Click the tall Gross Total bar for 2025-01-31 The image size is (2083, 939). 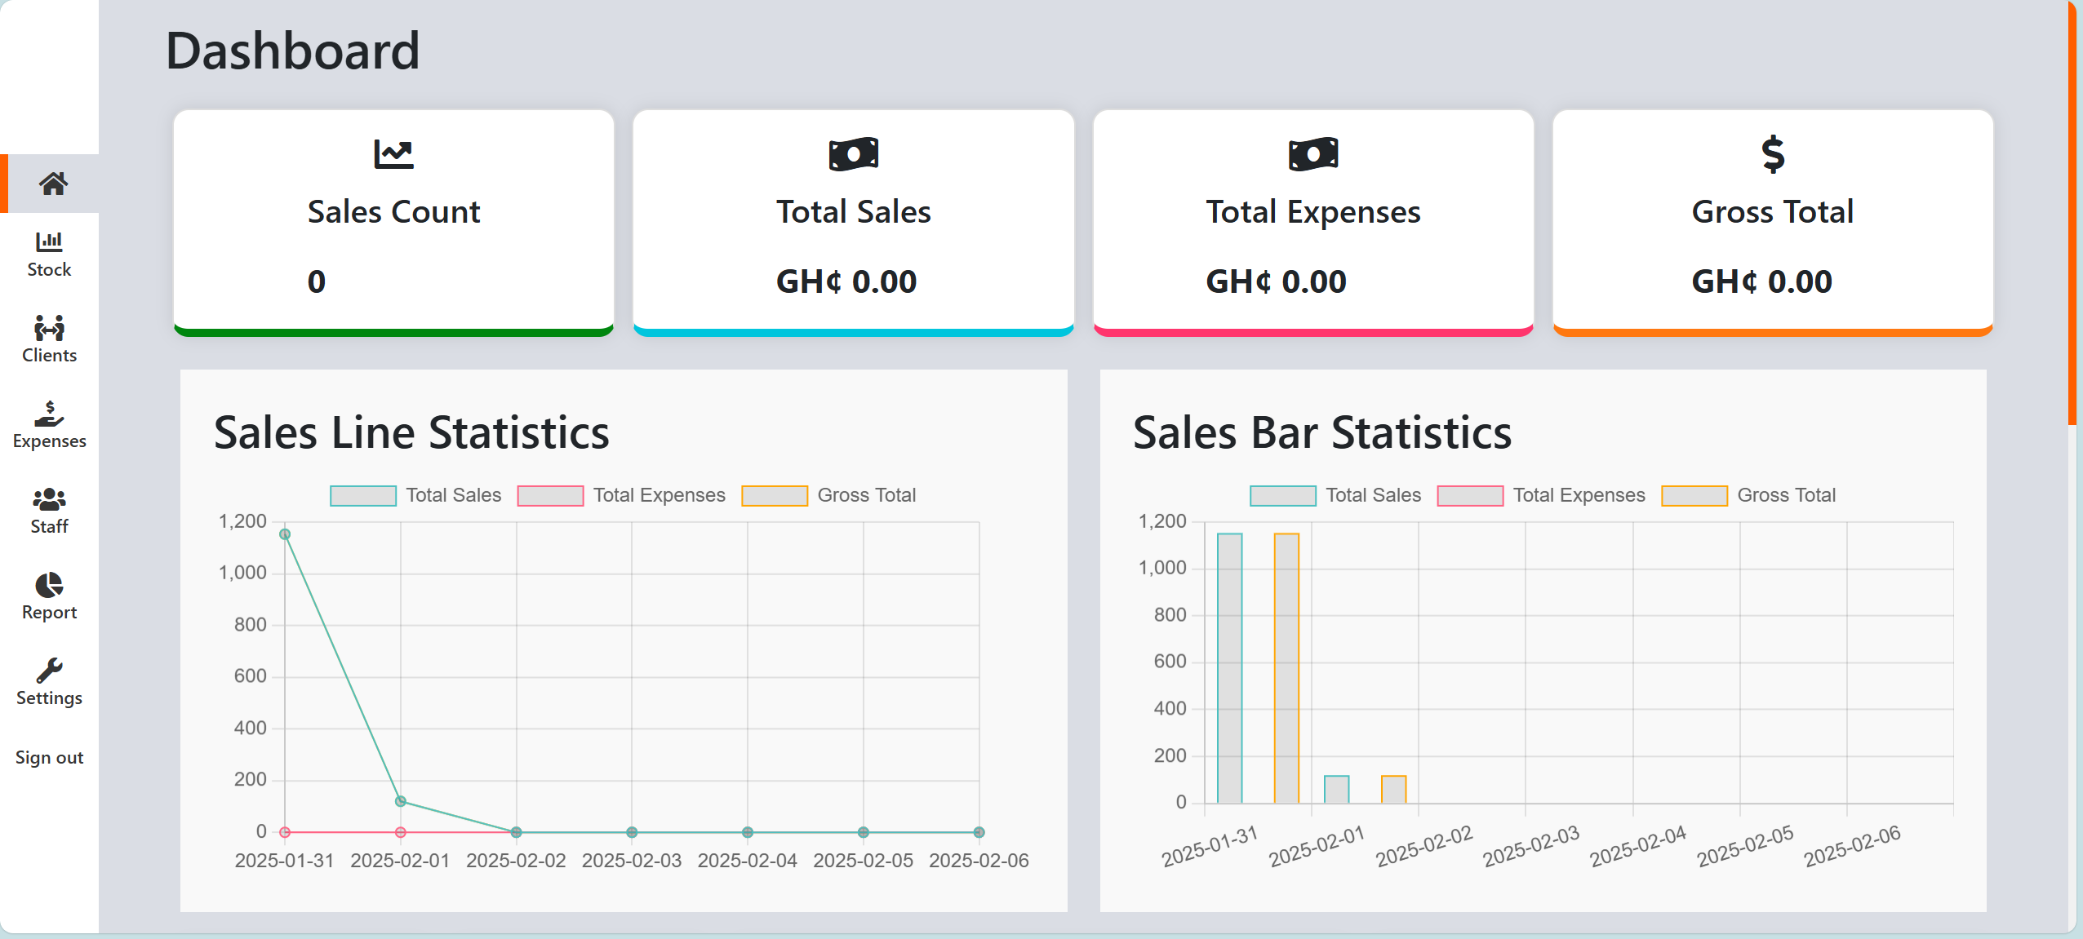(x=1286, y=667)
